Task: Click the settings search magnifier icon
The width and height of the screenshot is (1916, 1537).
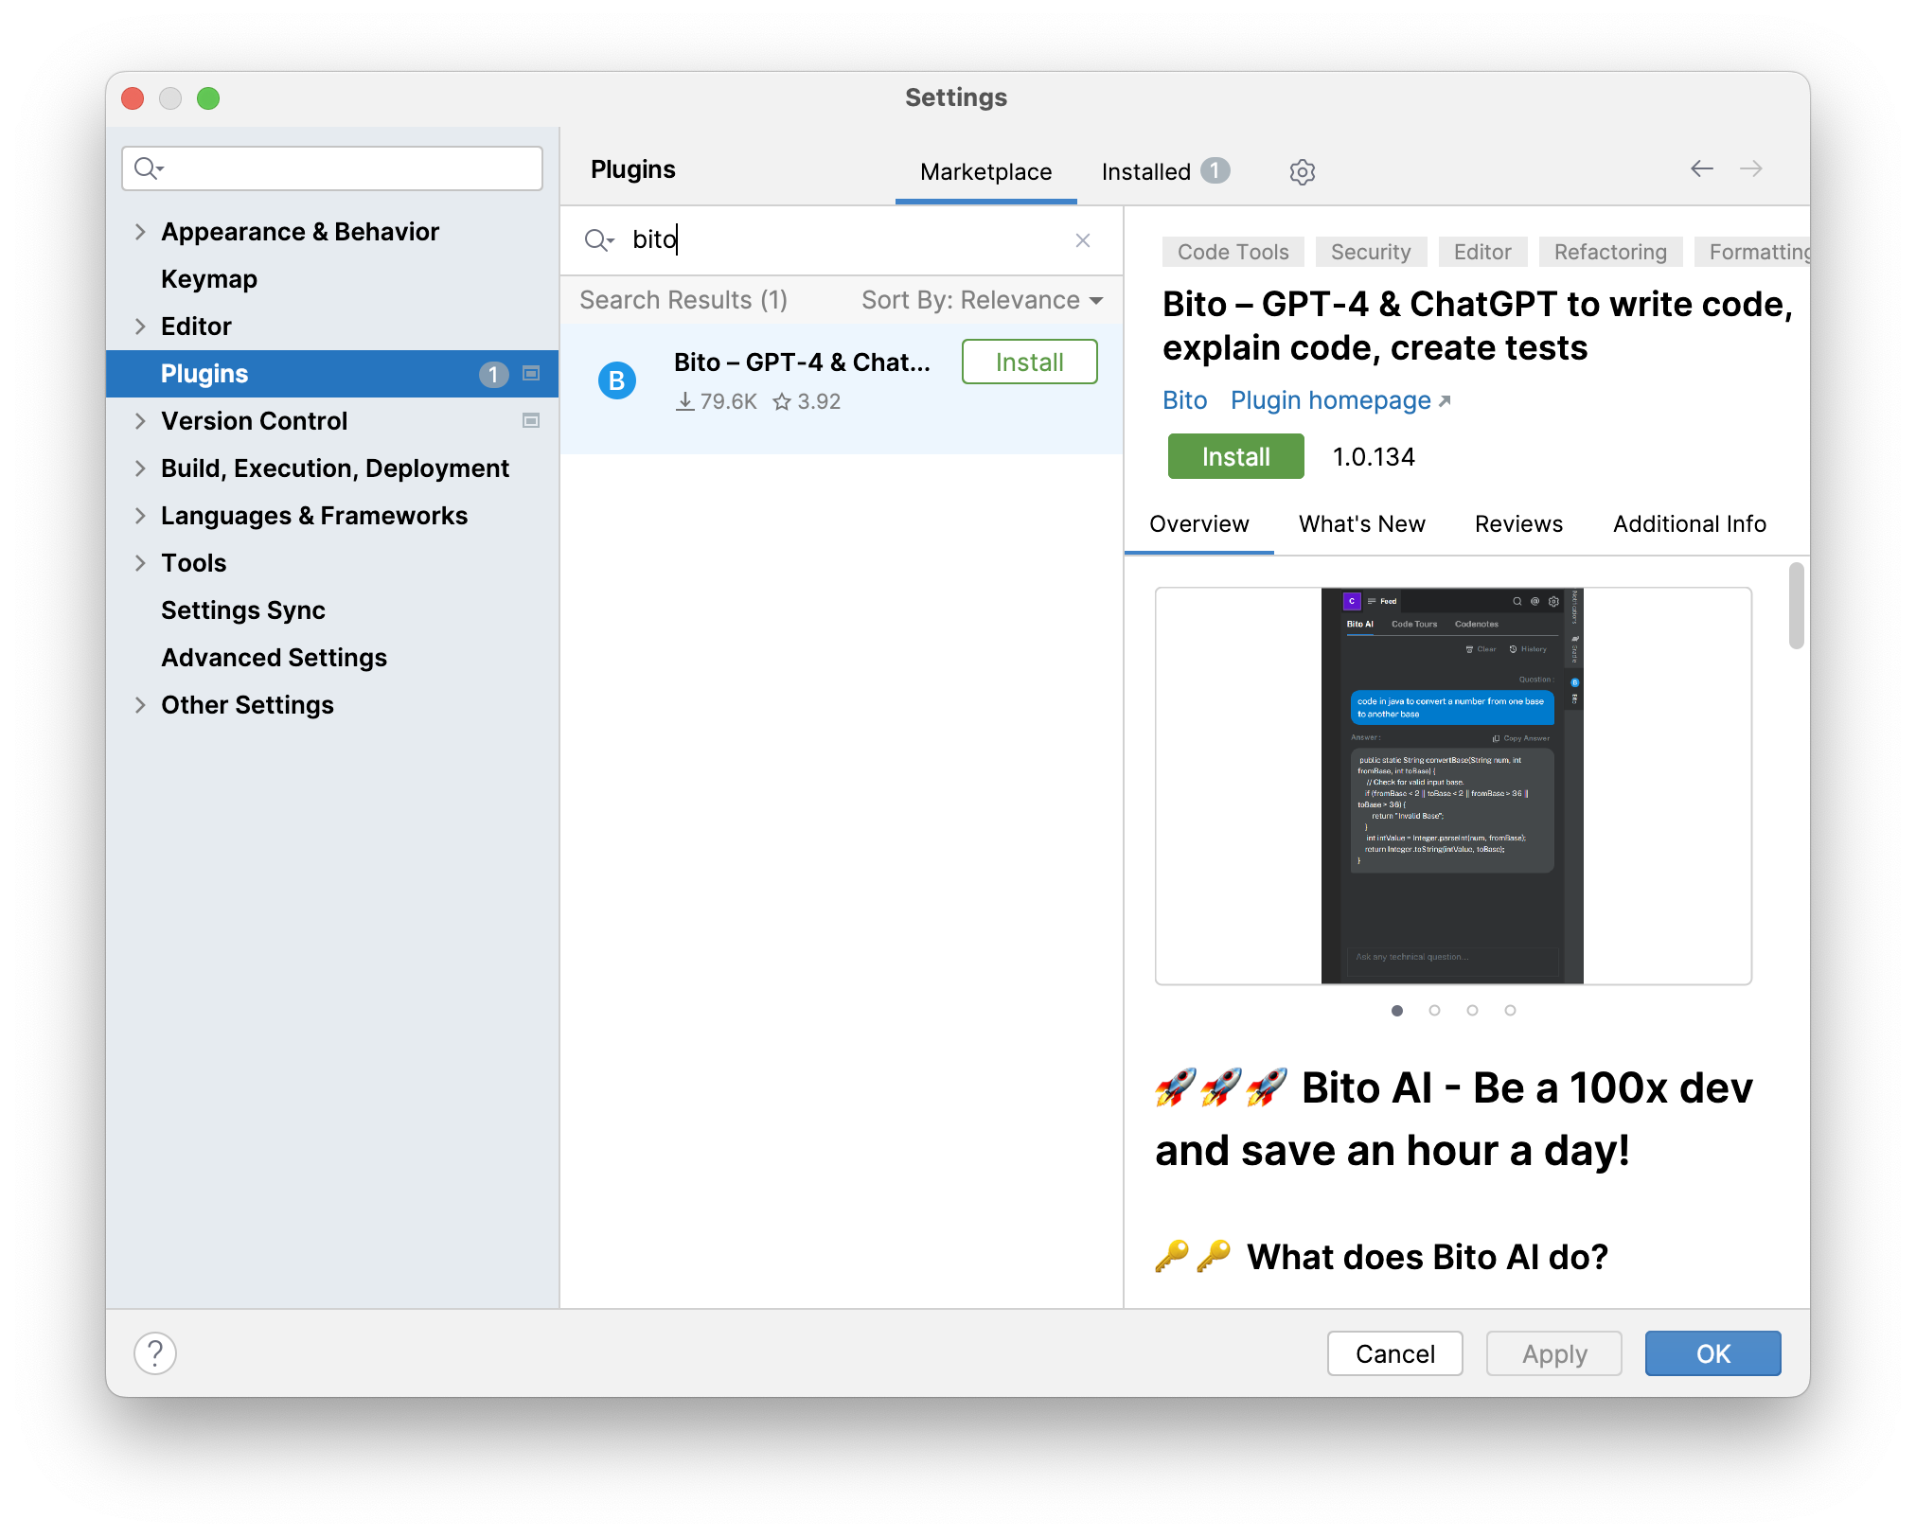Action: point(149,168)
